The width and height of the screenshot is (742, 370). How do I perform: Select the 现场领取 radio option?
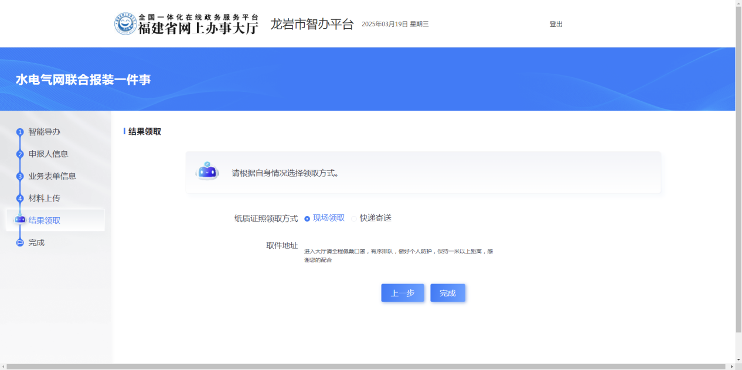(307, 218)
